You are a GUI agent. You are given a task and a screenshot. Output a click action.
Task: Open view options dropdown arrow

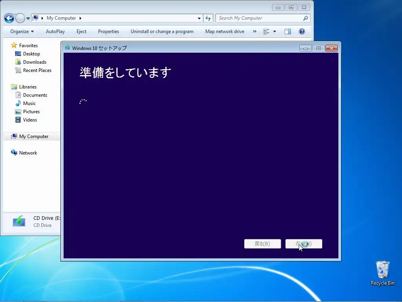tap(274, 31)
